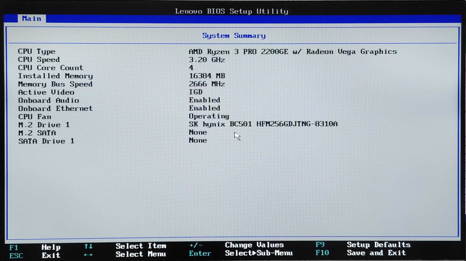Image resolution: width=466 pixels, height=261 pixels.
Task: Click the up-down arrows icon
Action: click(88, 246)
